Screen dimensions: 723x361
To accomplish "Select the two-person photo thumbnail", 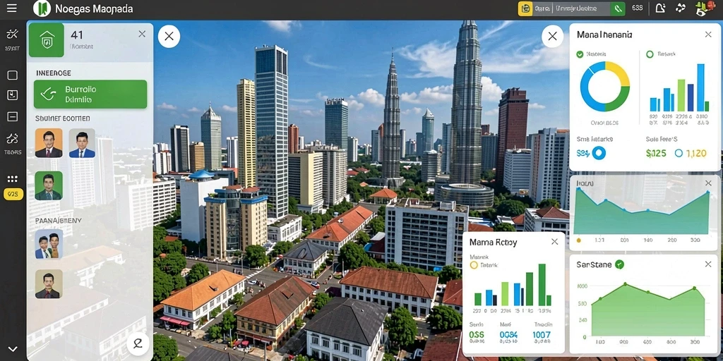I will pyautogui.click(x=49, y=245).
